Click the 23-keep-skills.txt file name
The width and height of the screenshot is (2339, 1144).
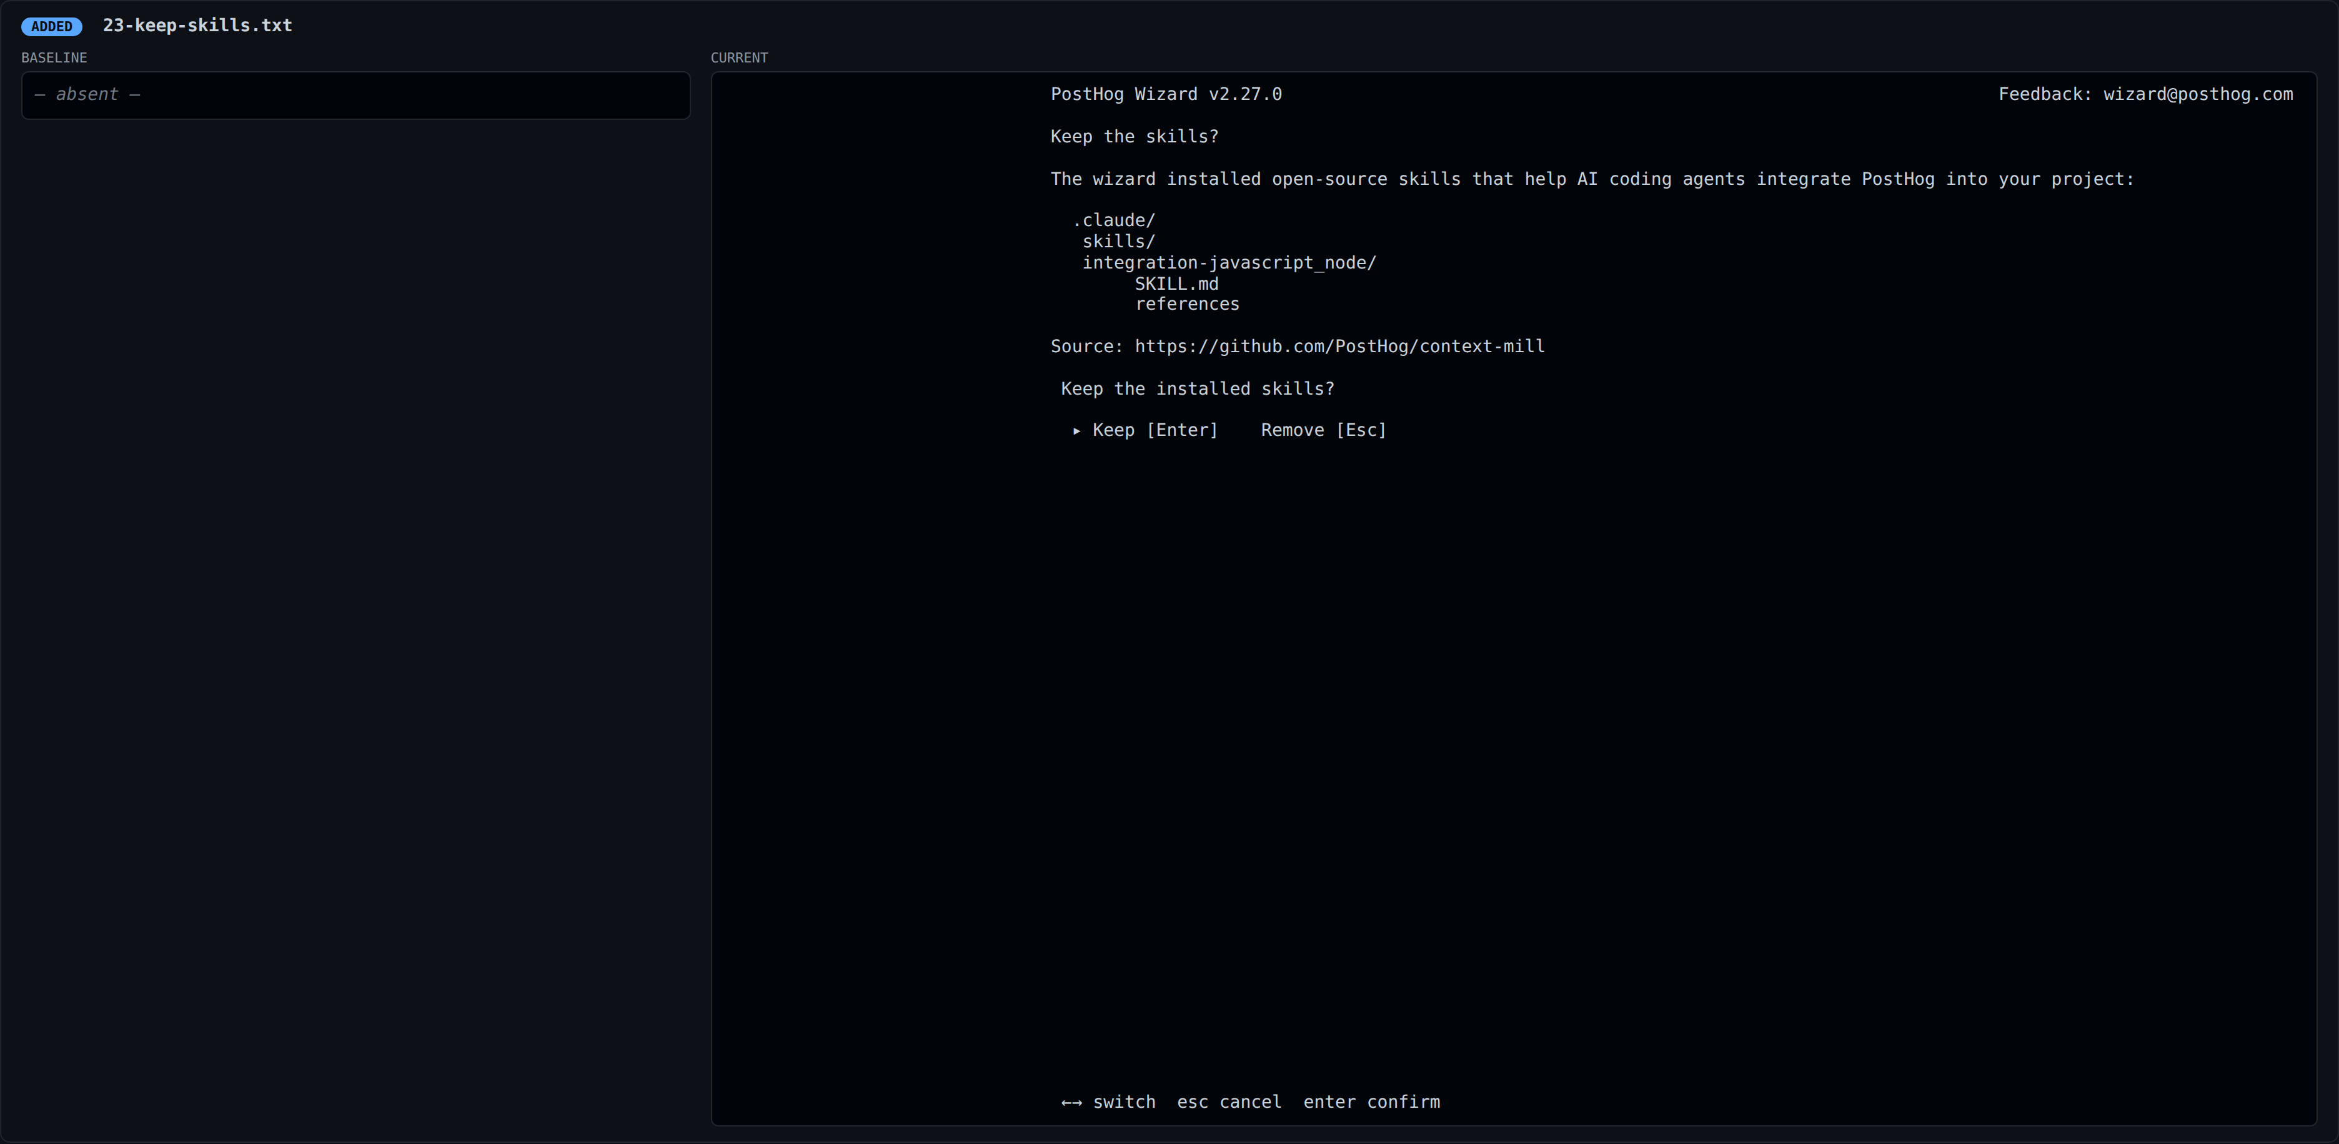[197, 26]
